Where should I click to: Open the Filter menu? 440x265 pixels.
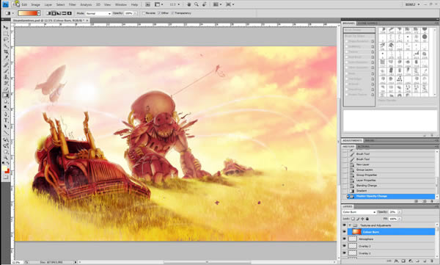tap(72, 4)
